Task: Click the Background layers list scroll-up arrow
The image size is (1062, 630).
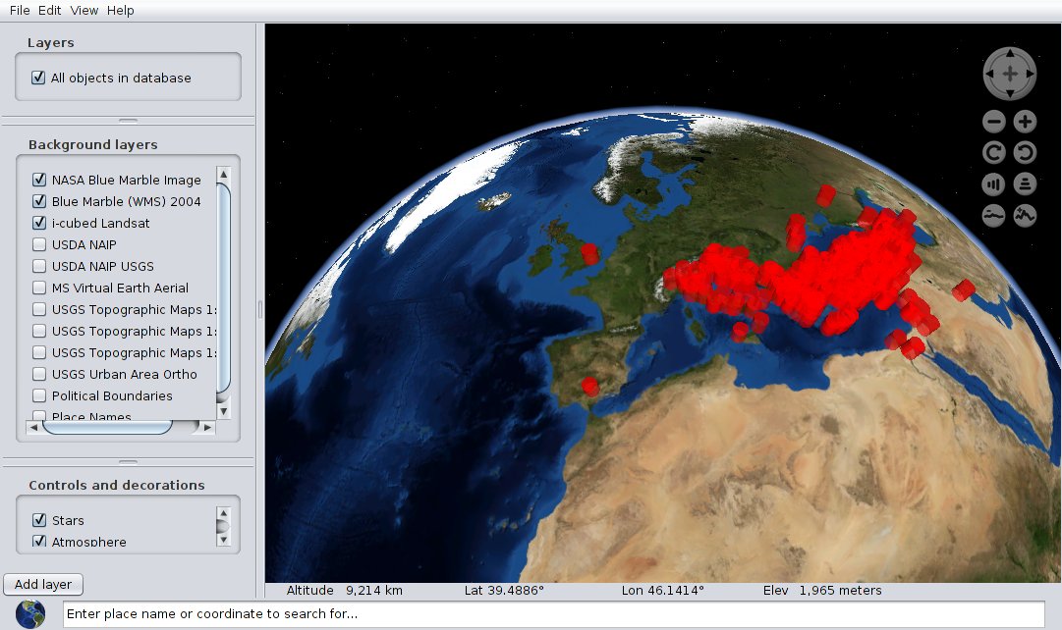Action: pos(224,175)
